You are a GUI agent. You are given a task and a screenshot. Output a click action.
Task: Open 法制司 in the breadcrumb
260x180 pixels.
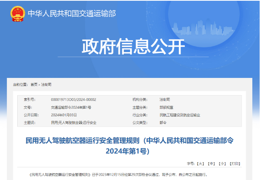click(x=46, y=84)
